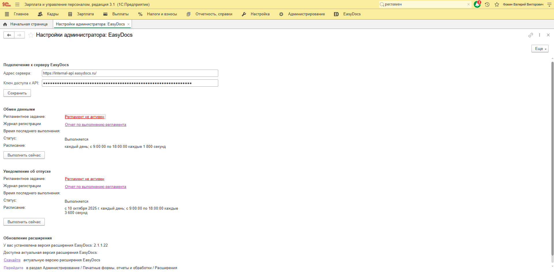Click into the Адрес сервера field
This screenshot has width=554, height=272.
click(x=130, y=73)
